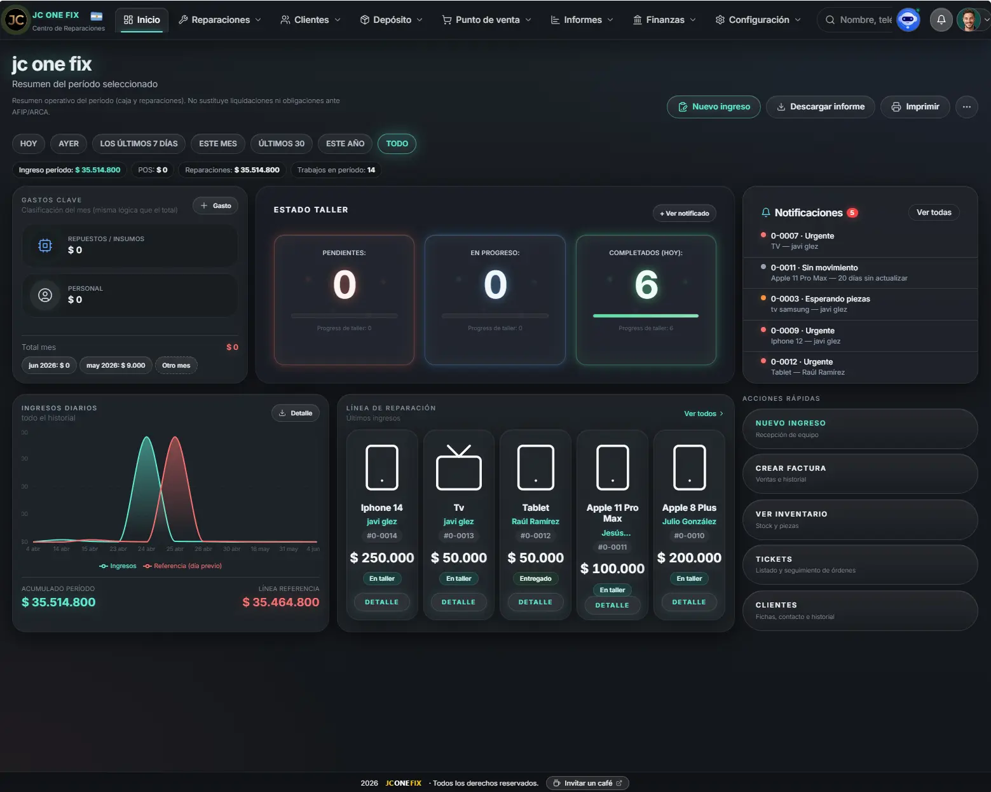Screen dimensions: 991x792
Task: Click the Apple 8 Plus device icon
Action: pyautogui.click(x=690, y=468)
